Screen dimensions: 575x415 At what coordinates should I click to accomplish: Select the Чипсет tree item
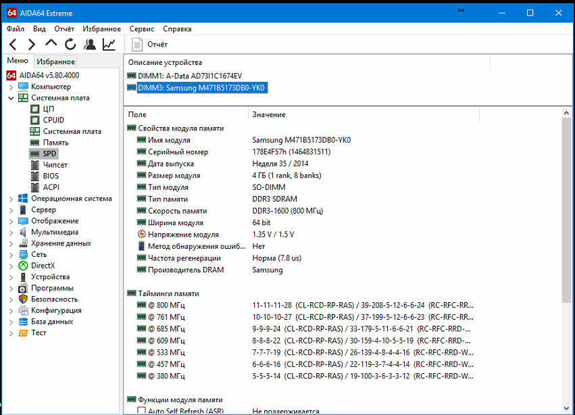(55, 165)
